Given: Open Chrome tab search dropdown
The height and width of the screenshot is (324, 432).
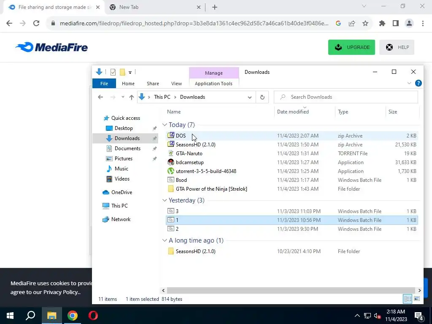Looking at the screenshot, I should pos(364,6).
